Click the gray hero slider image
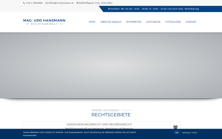 [111, 65]
